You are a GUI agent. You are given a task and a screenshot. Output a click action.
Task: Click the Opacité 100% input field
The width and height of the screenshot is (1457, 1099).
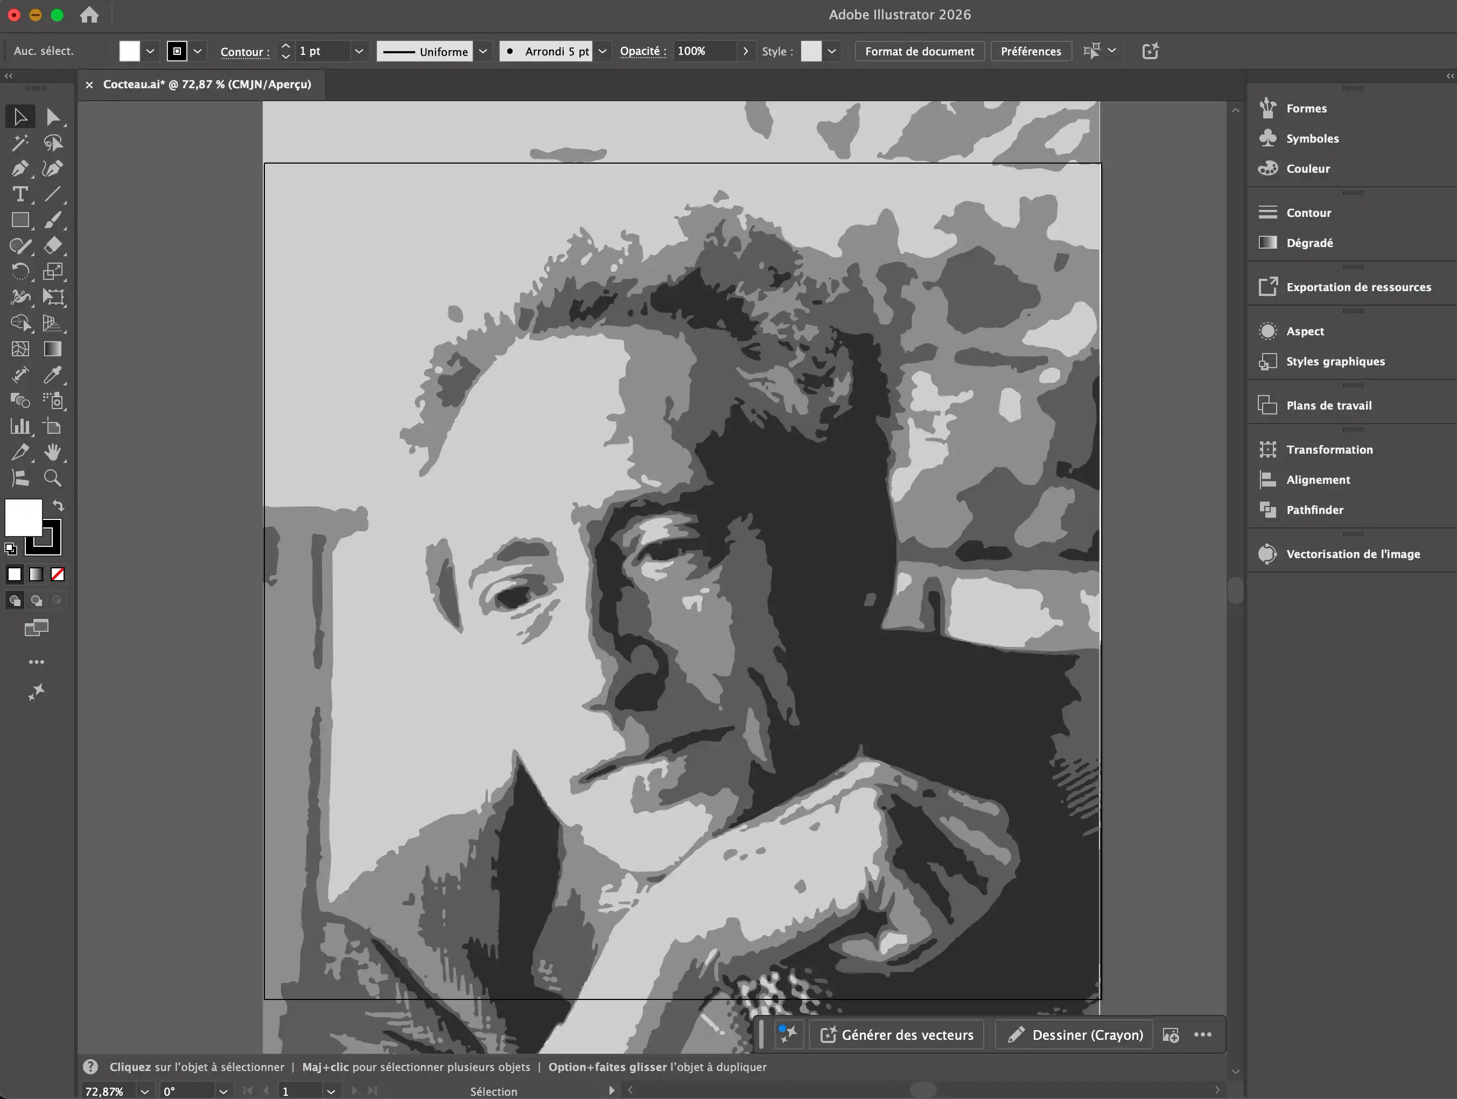[x=705, y=51]
